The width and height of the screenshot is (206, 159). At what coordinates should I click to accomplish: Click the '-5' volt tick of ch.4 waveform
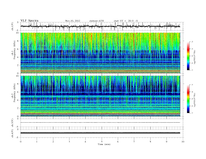[x=17, y=137]
